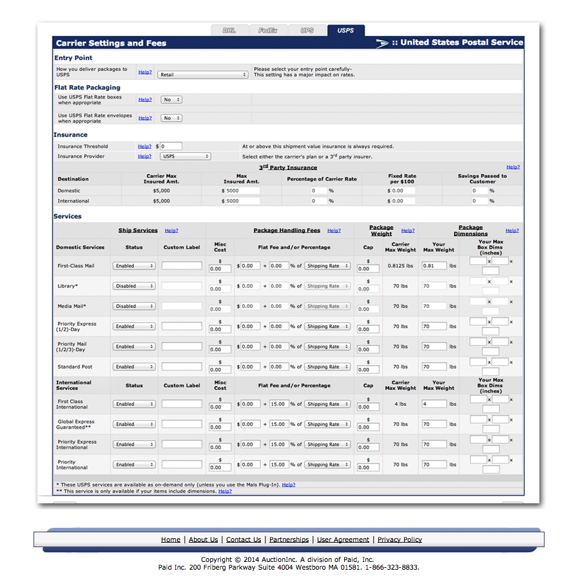Open First-Class Mail Shipping Rate dropdown
The image size is (580, 580).
coord(327,266)
